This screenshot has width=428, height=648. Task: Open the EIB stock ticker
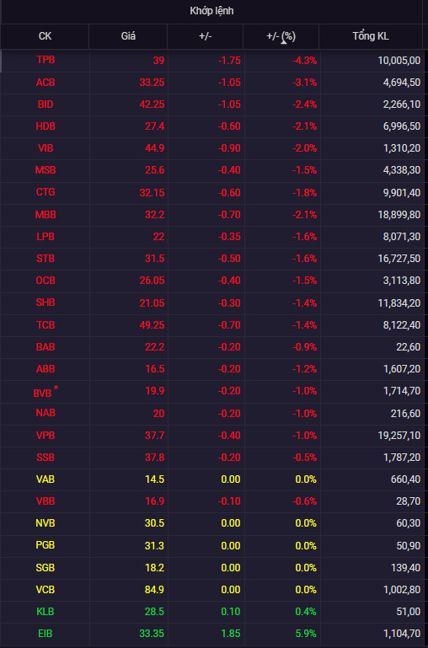[x=45, y=634]
